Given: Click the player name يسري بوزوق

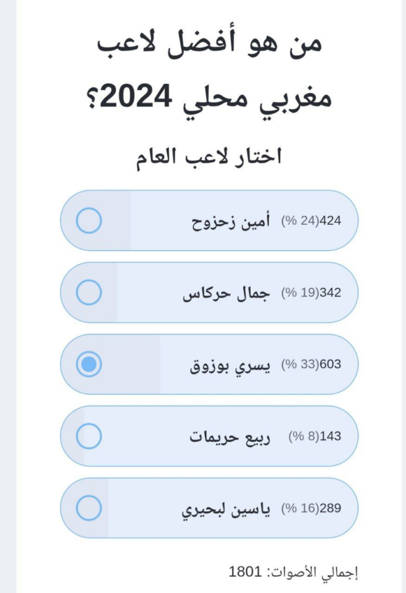Looking at the screenshot, I should pos(230,365).
